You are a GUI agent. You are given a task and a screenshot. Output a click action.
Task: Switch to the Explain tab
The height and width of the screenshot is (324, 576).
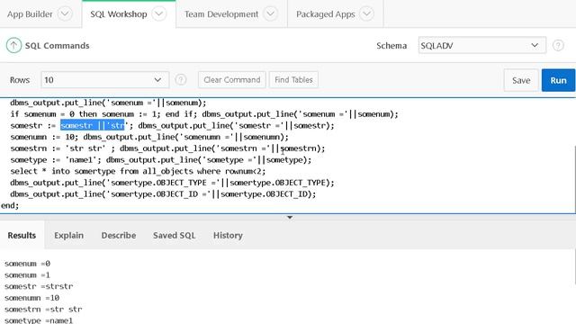coord(68,235)
